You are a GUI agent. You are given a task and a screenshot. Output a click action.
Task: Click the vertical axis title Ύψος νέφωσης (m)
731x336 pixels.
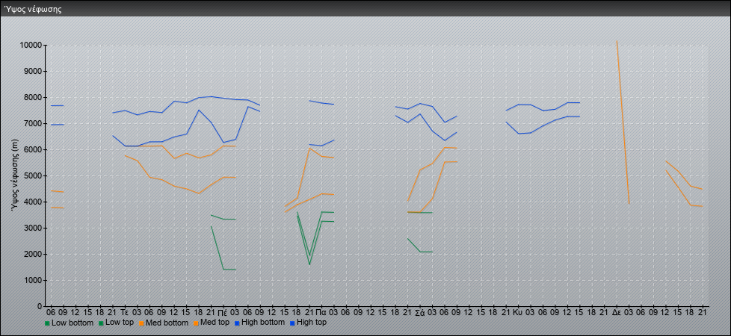point(16,175)
